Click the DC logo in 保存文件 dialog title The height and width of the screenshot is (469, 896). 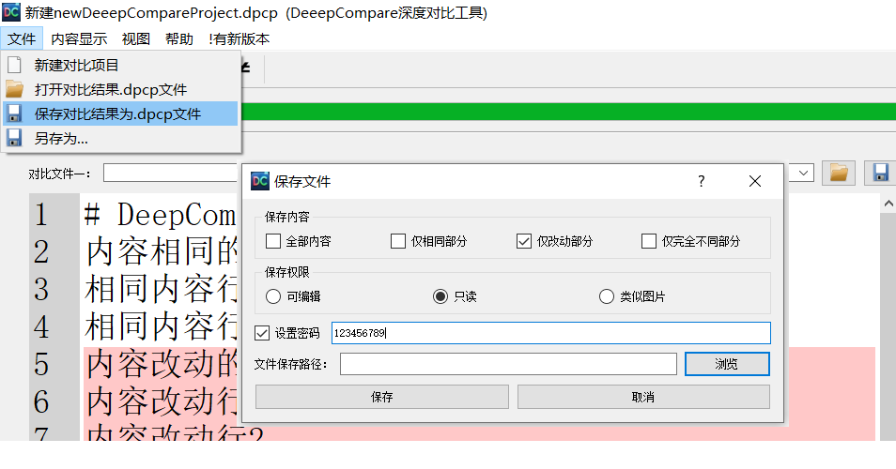pos(261,181)
